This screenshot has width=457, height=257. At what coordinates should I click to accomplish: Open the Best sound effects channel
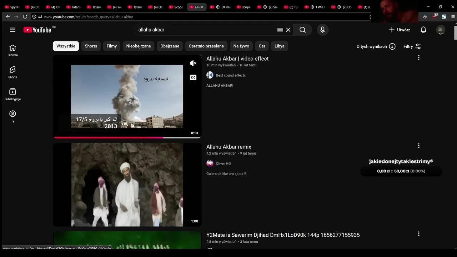(x=231, y=75)
